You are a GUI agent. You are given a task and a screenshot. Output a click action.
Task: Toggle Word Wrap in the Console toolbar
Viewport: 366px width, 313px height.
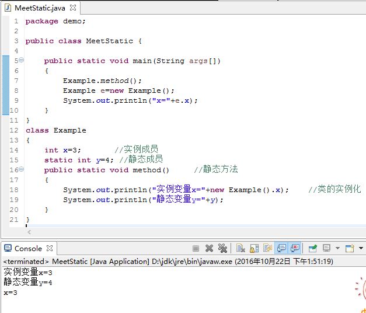coord(268,248)
